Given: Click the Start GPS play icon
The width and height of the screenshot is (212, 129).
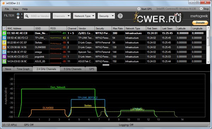Looking at the screenshot, I should [139, 9].
